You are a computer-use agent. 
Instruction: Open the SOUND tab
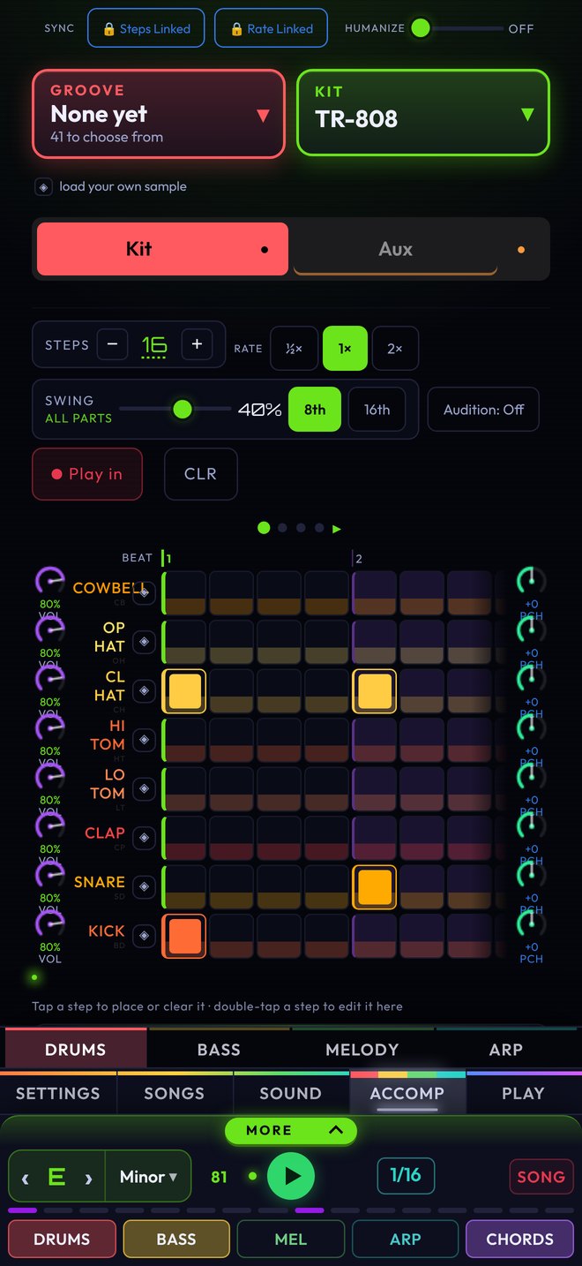[x=290, y=1093]
